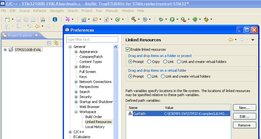
Task: Open the Edit menu
Action: [x=13, y=11]
